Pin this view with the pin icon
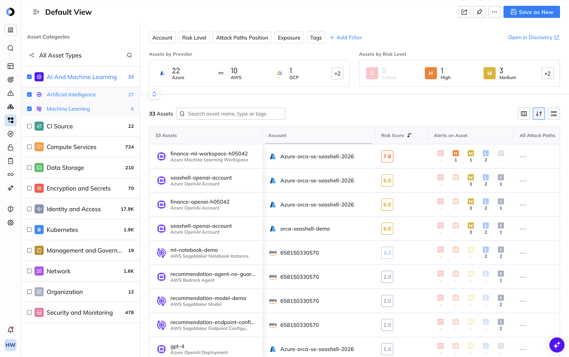This screenshot has width=569, height=357. tap(479, 12)
